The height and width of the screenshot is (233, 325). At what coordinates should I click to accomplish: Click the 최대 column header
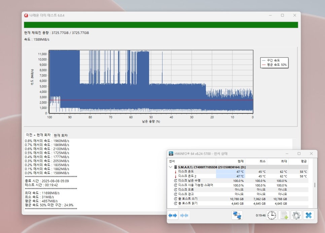pyautogui.click(x=278, y=161)
